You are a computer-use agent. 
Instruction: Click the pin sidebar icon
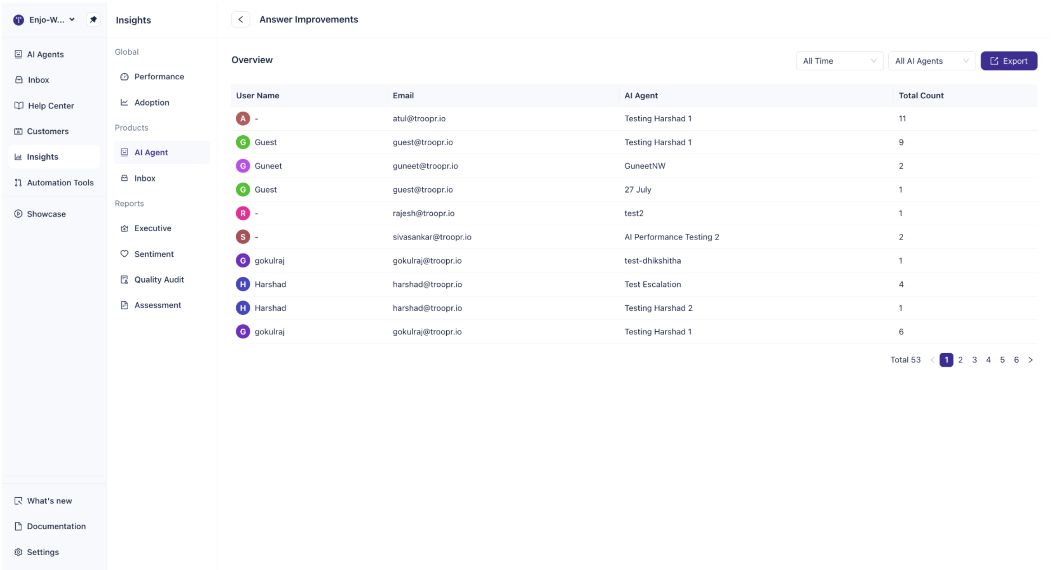93,19
